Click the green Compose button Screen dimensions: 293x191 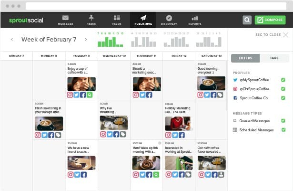coord(270,20)
